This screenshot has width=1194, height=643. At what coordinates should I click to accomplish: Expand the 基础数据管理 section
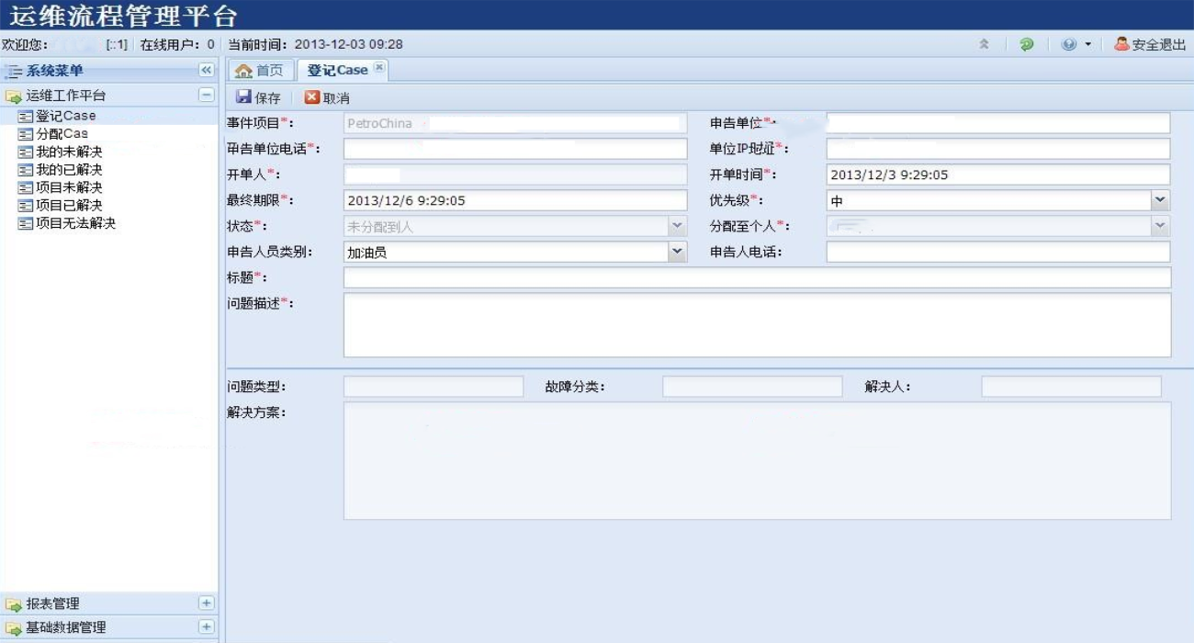207,627
